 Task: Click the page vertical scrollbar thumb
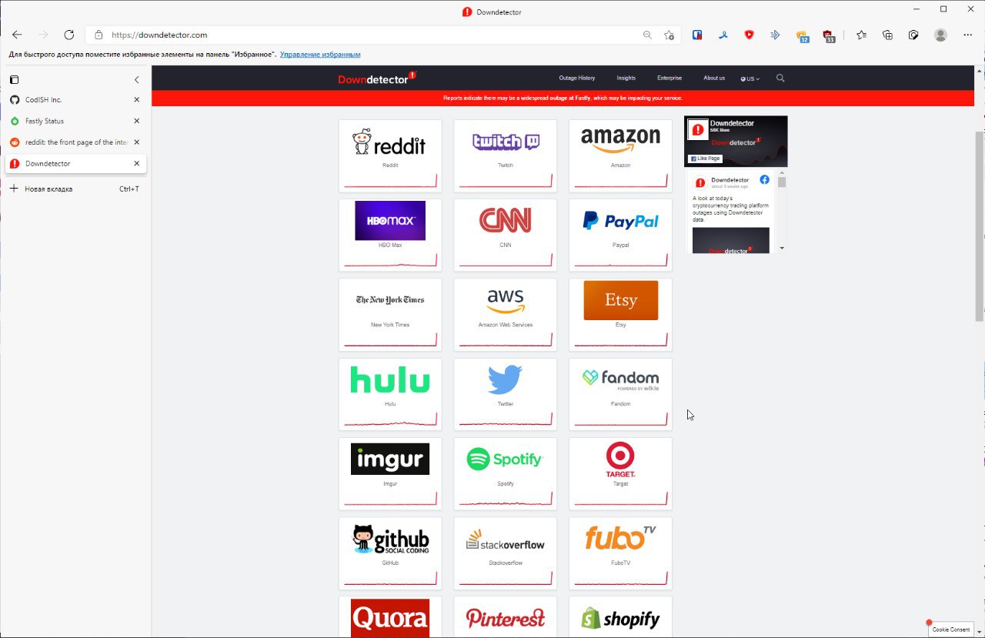click(979, 226)
